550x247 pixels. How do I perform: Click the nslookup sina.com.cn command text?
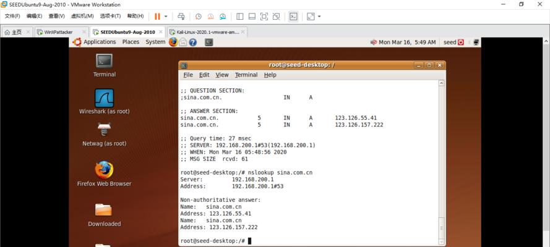280,173
